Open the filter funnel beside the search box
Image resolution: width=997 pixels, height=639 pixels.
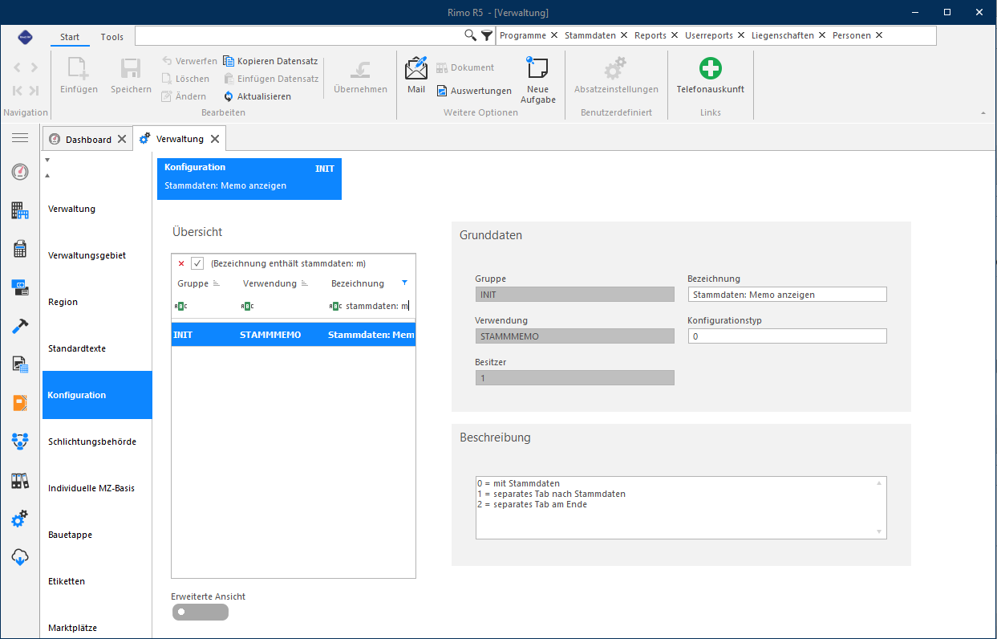click(x=487, y=35)
